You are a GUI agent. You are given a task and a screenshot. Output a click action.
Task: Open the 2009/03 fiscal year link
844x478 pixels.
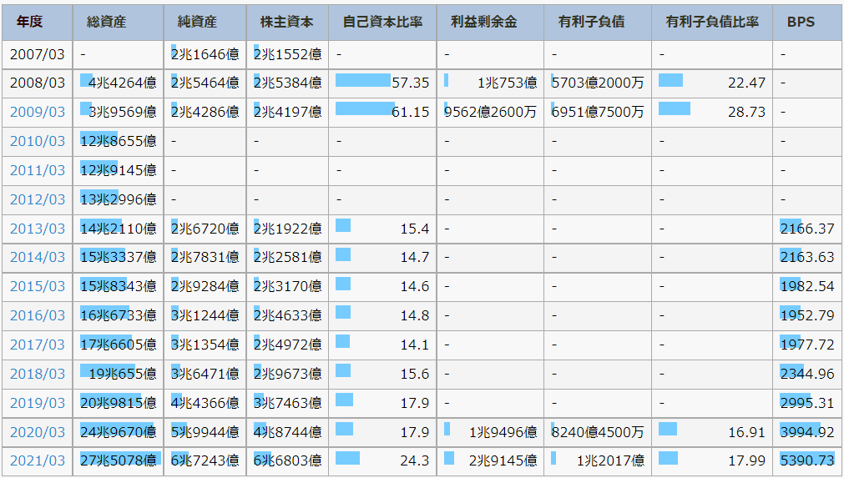[x=37, y=112]
